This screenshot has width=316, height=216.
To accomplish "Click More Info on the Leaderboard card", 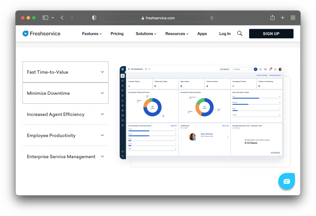I will click(x=225, y=126).
